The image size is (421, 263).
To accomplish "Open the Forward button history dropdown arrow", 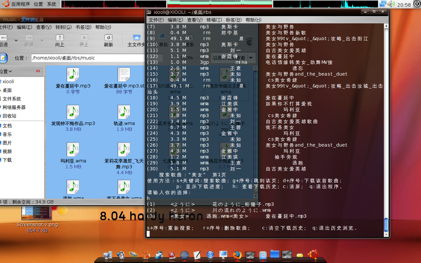I will point(42,40).
